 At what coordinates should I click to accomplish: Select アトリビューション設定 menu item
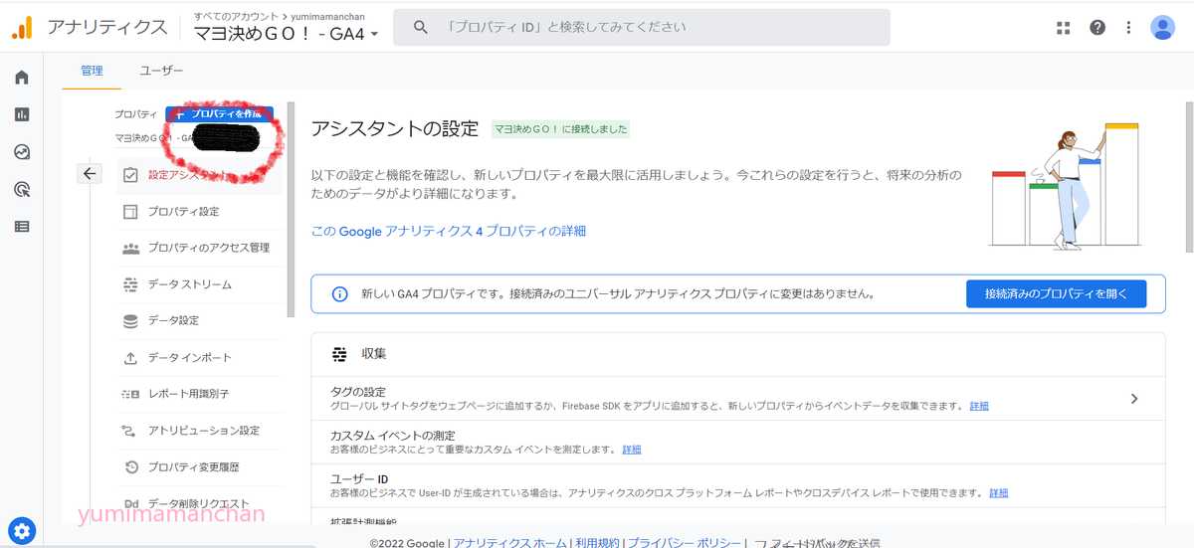pyautogui.click(x=204, y=431)
